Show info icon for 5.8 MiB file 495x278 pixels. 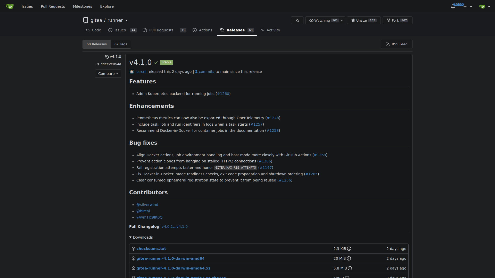350,268
